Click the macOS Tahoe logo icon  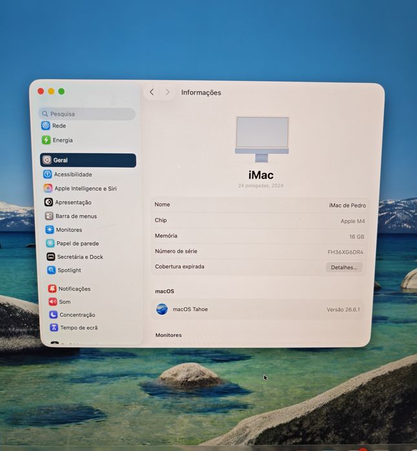(x=162, y=309)
